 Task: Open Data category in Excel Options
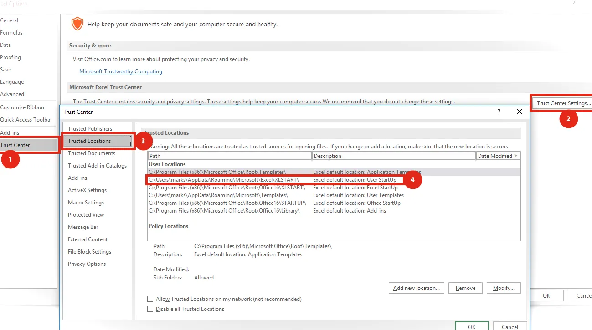pyautogui.click(x=5, y=45)
